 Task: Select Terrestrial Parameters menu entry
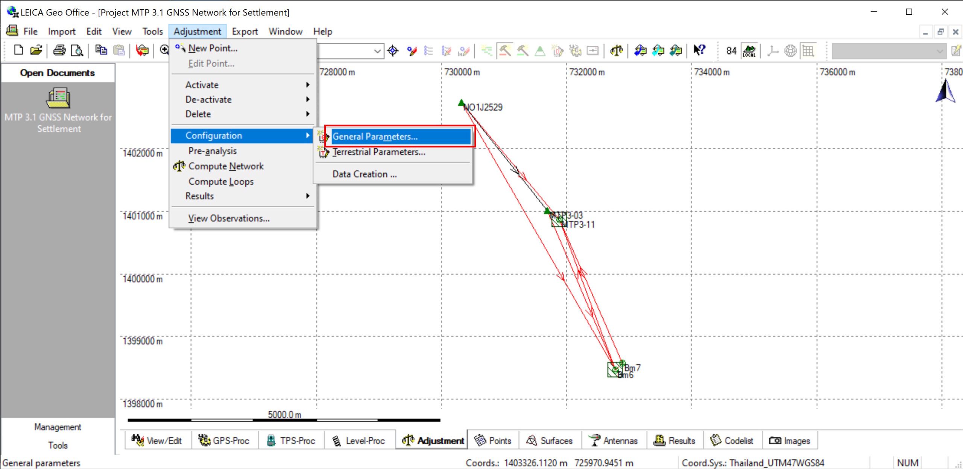click(378, 152)
